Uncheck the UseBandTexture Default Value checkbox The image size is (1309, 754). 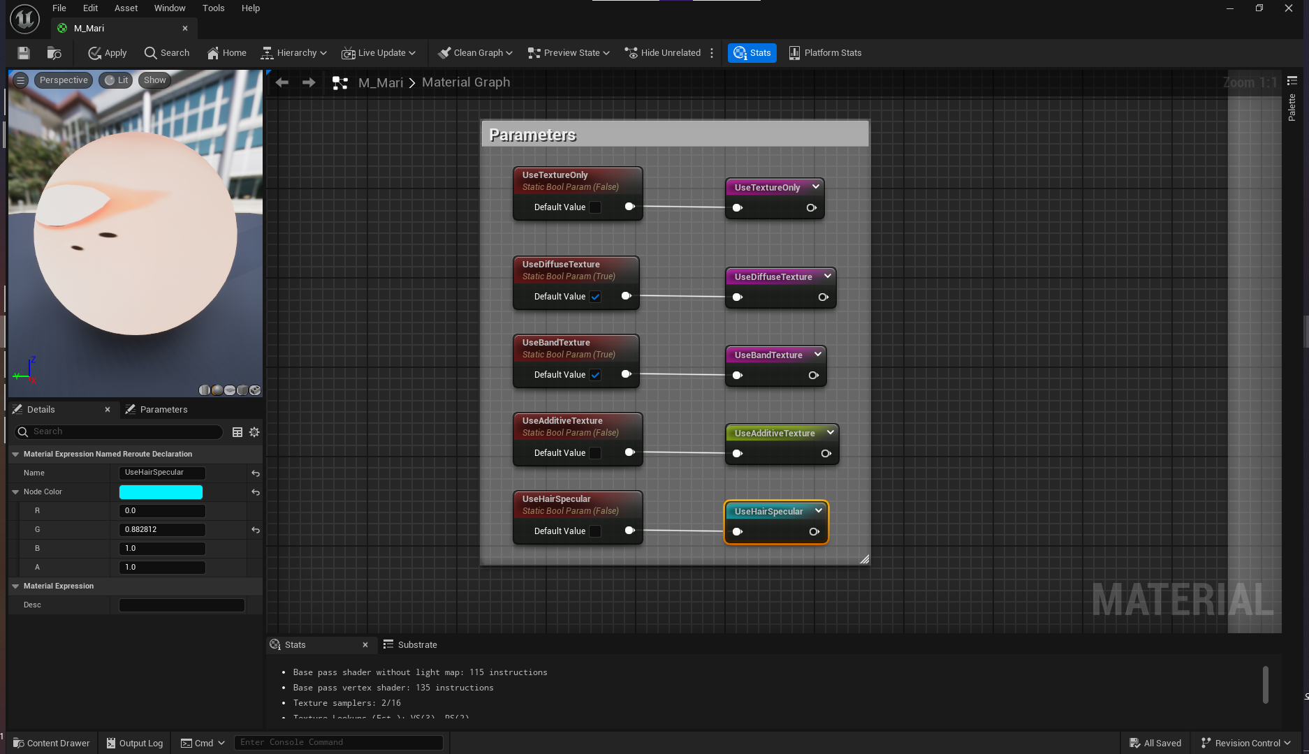pyautogui.click(x=595, y=375)
